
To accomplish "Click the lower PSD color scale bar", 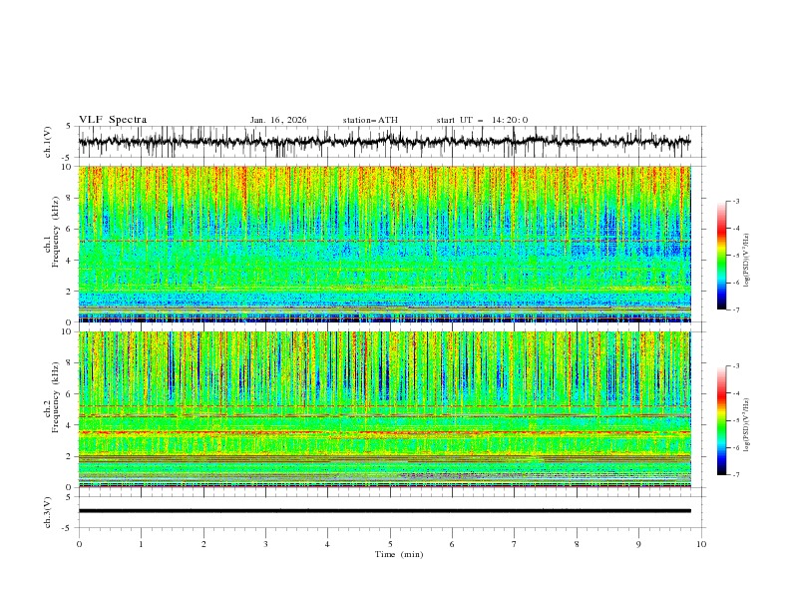I will pos(721,420).
